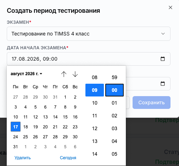
Task: Choose minute 01 in time picker
Action: coord(114,103)
